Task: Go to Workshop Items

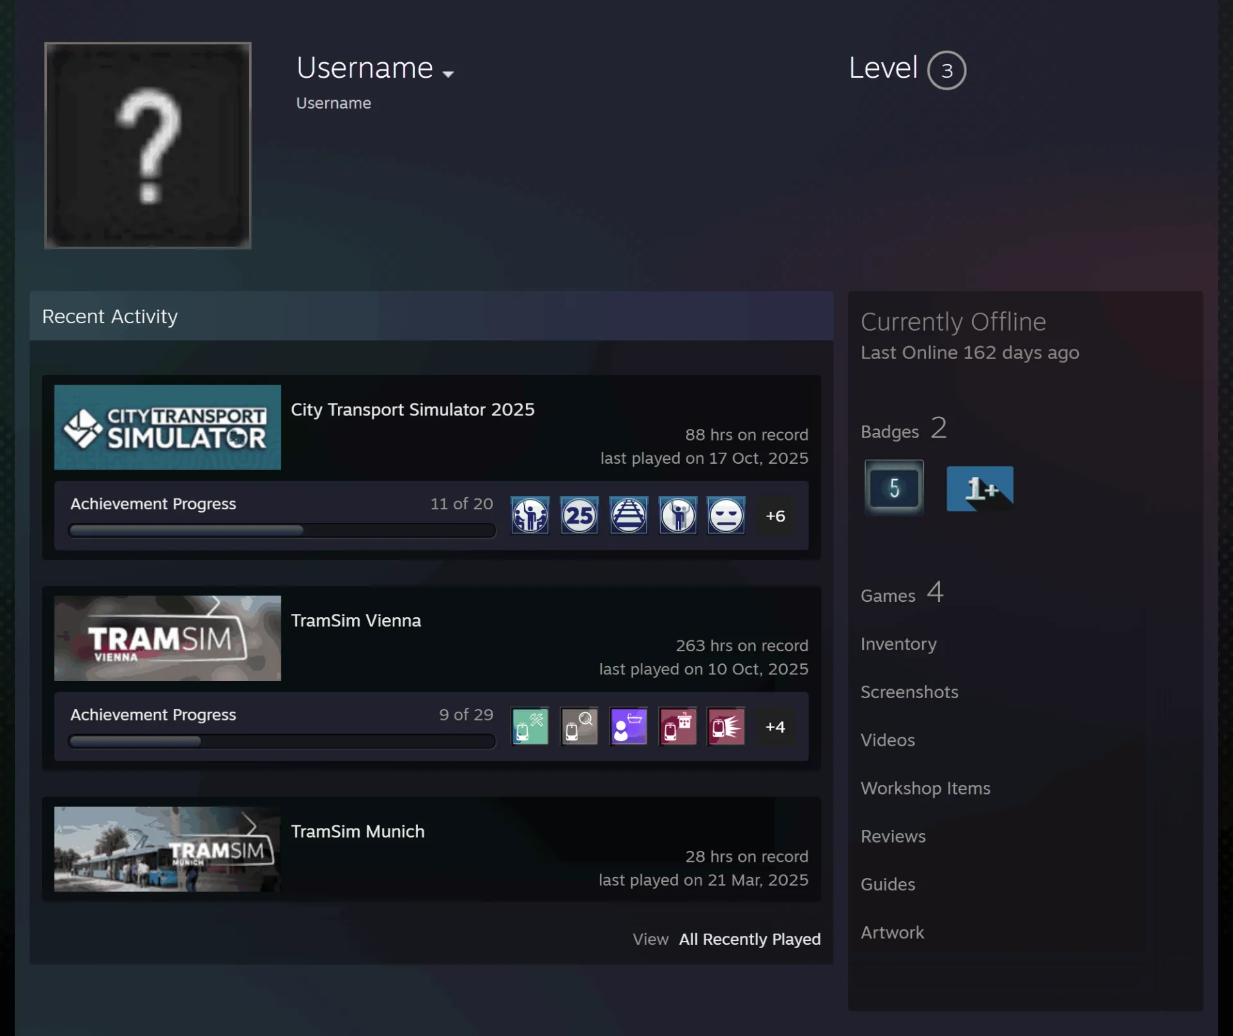Action: coord(925,788)
